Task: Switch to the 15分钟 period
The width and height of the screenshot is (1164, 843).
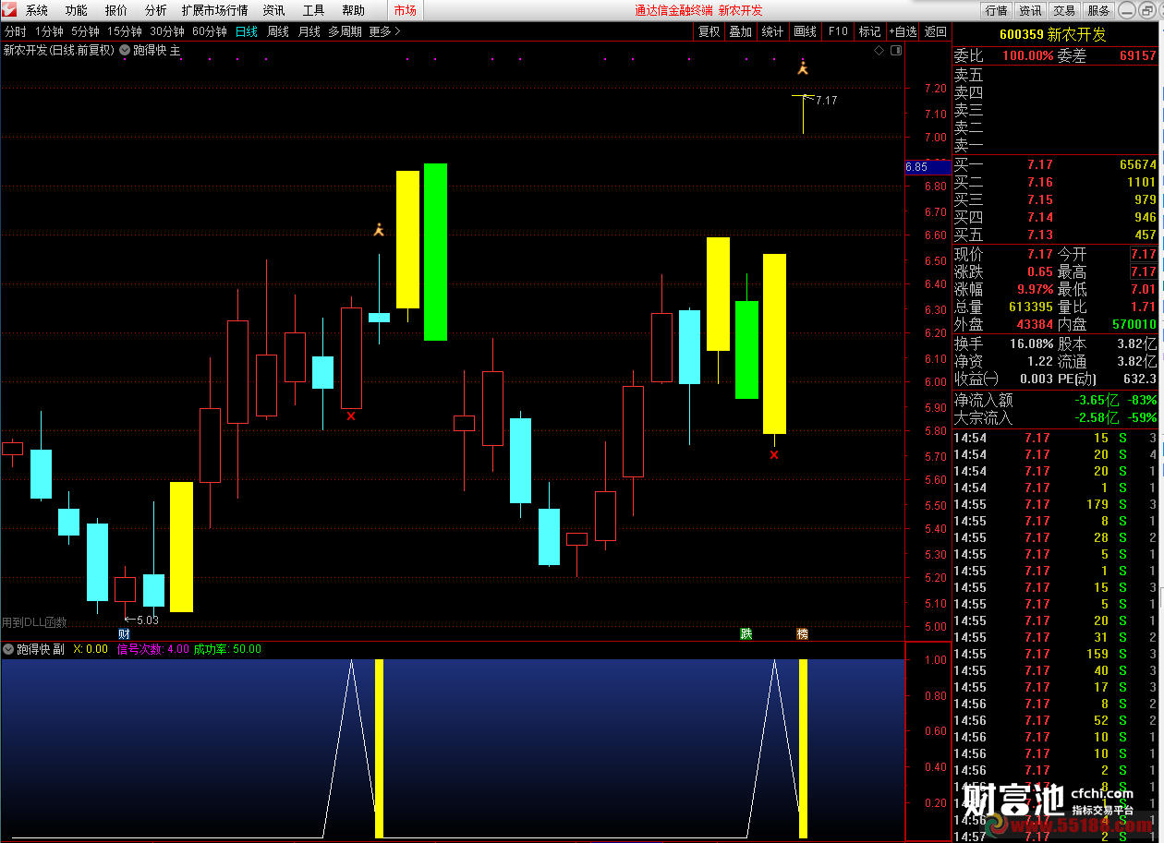Action: [125, 31]
